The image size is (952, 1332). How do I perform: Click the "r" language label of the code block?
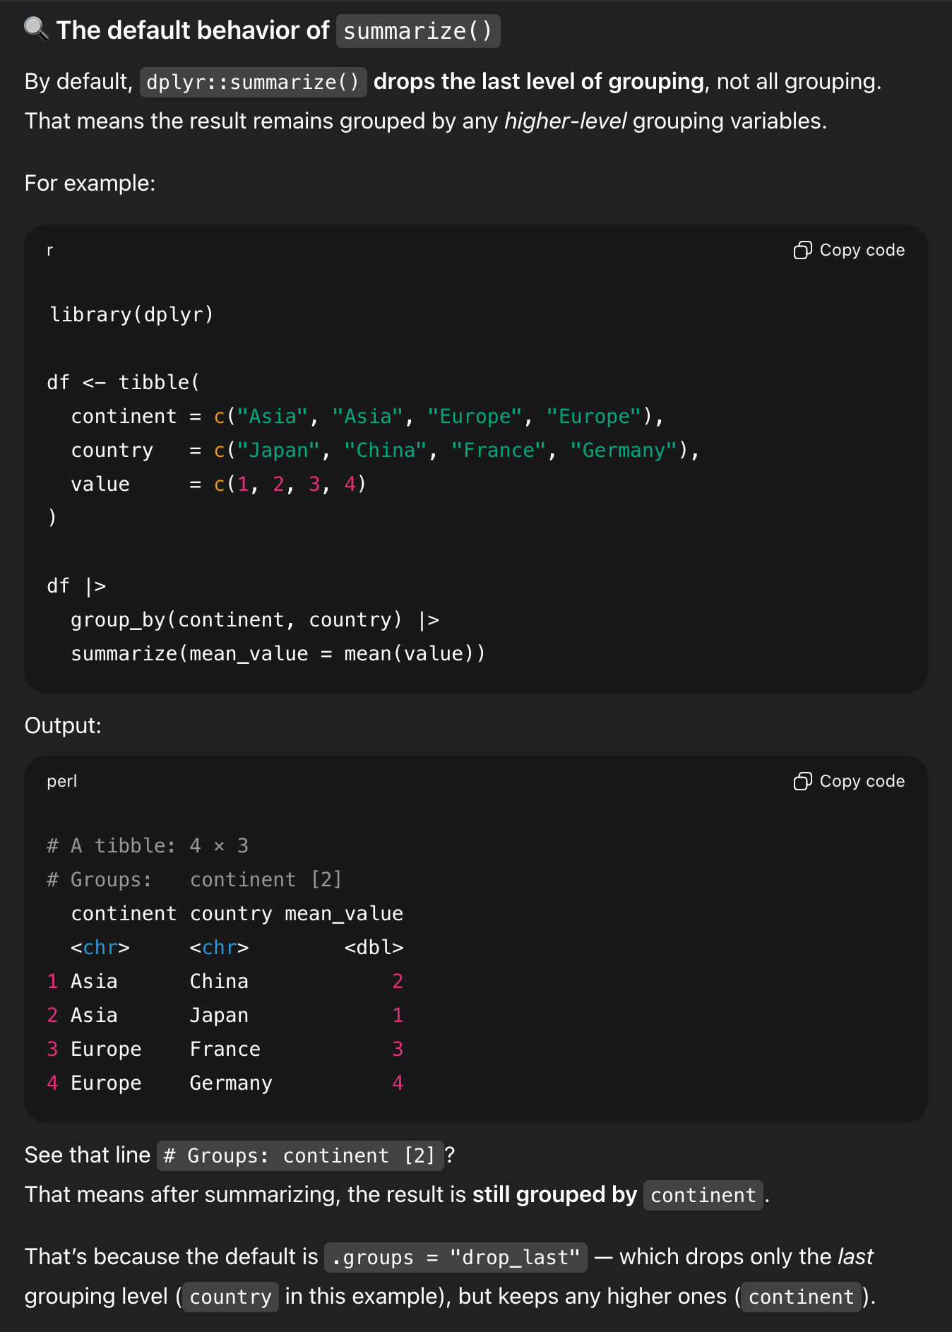[50, 251]
